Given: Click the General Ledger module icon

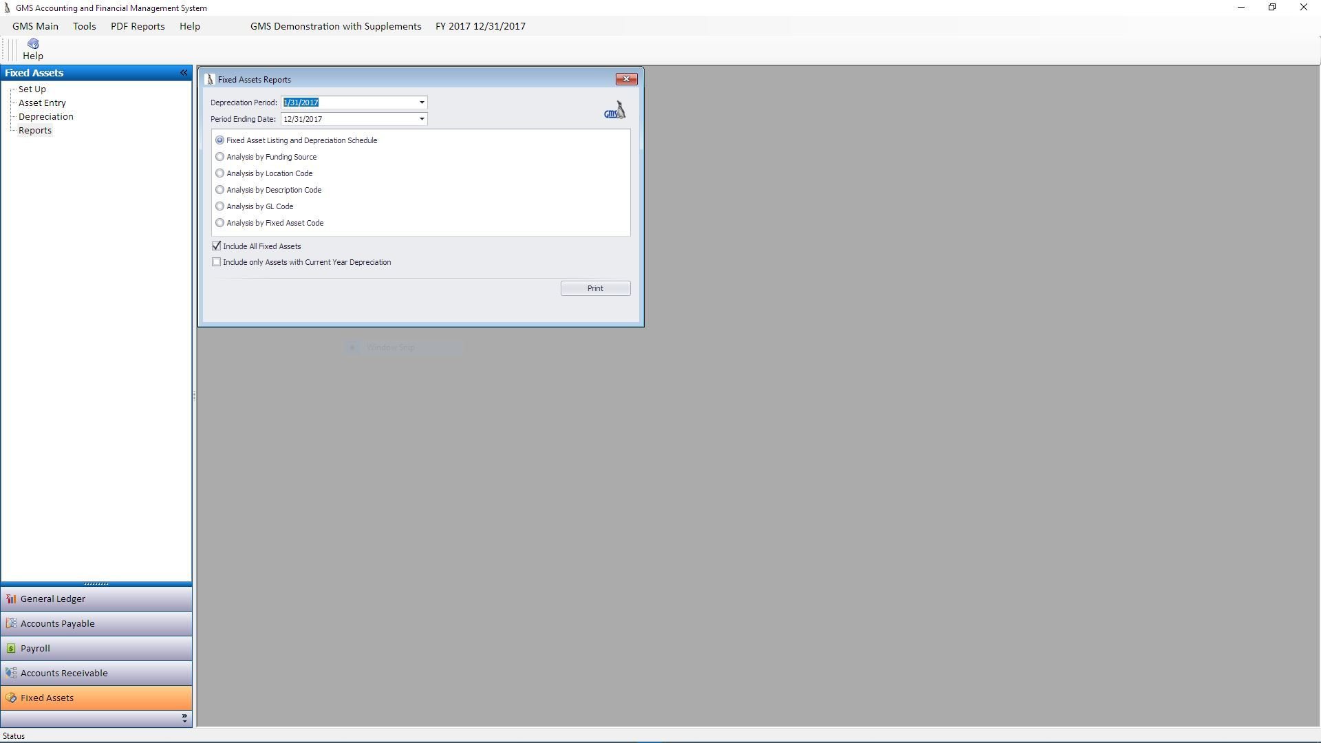Looking at the screenshot, I should (x=11, y=599).
